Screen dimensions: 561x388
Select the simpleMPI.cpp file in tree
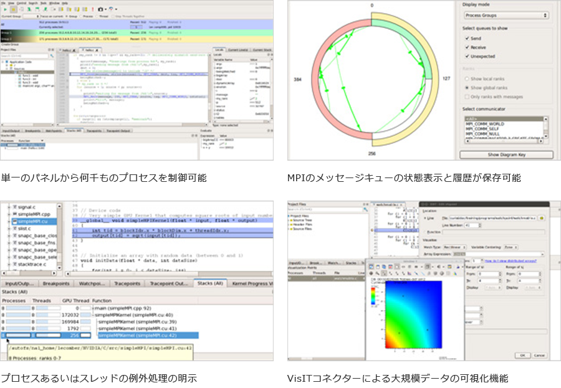pyautogui.click(x=34, y=214)
